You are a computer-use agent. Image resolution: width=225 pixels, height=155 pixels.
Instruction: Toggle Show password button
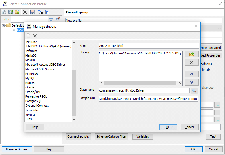pos(211,48)
